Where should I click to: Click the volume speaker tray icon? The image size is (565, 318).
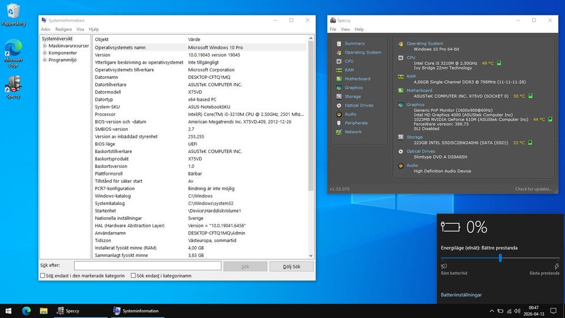tap(517, 311)
